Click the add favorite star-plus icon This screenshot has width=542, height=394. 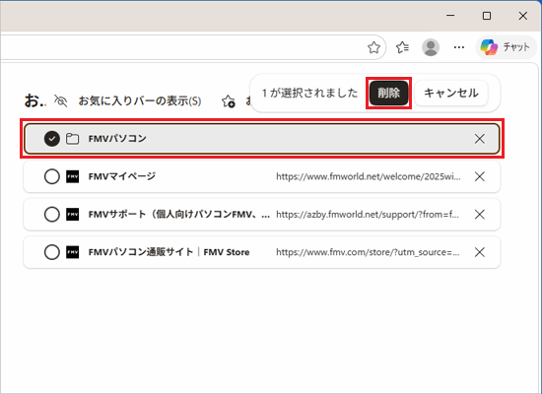tap(229, 101)
